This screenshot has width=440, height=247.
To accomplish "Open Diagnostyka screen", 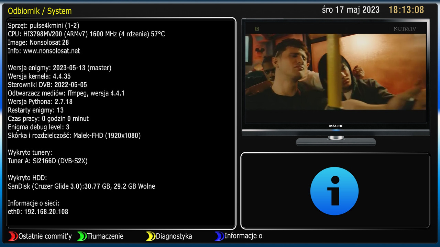I will click(x=174, y=236).
